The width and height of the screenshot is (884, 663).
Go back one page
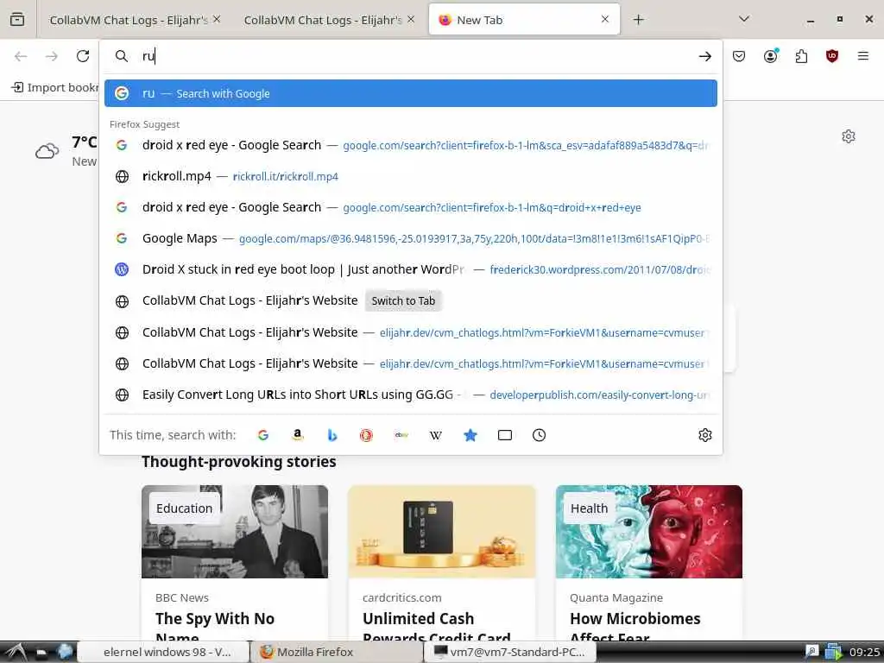21,56
